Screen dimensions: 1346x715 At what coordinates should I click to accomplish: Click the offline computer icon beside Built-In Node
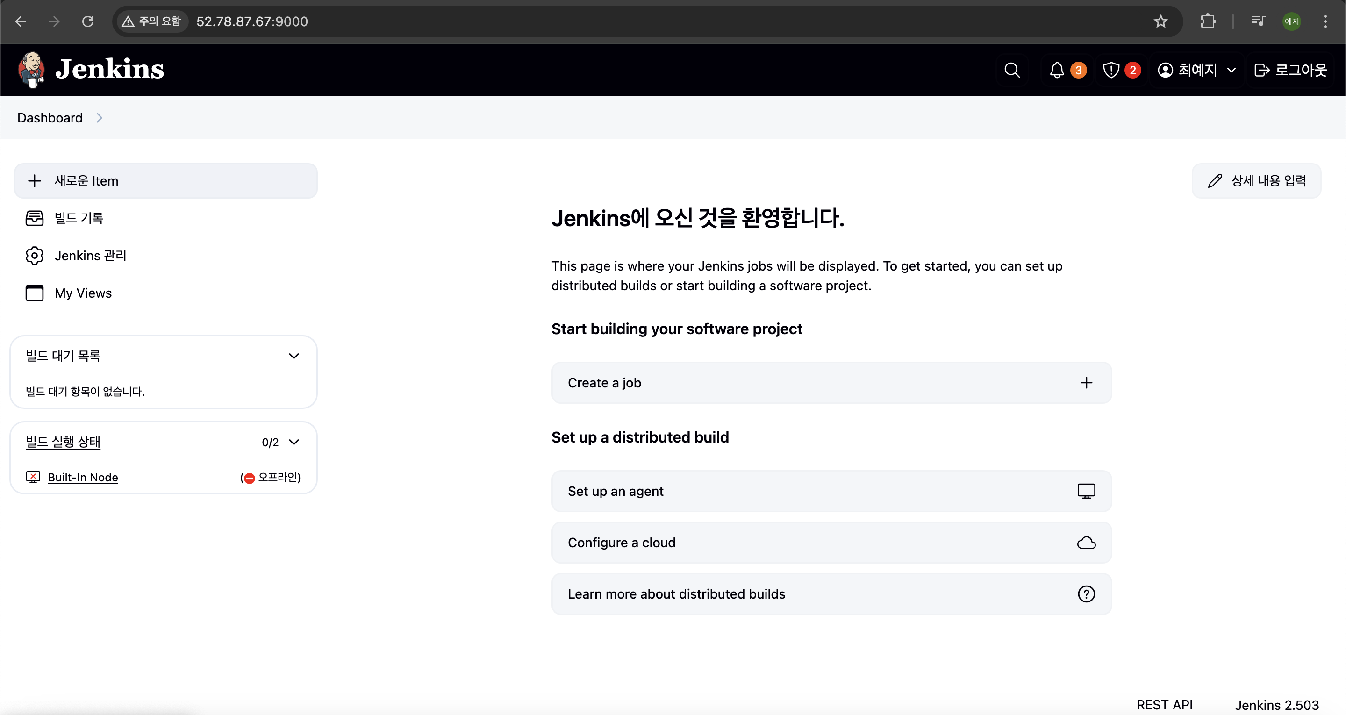point(33,477)
